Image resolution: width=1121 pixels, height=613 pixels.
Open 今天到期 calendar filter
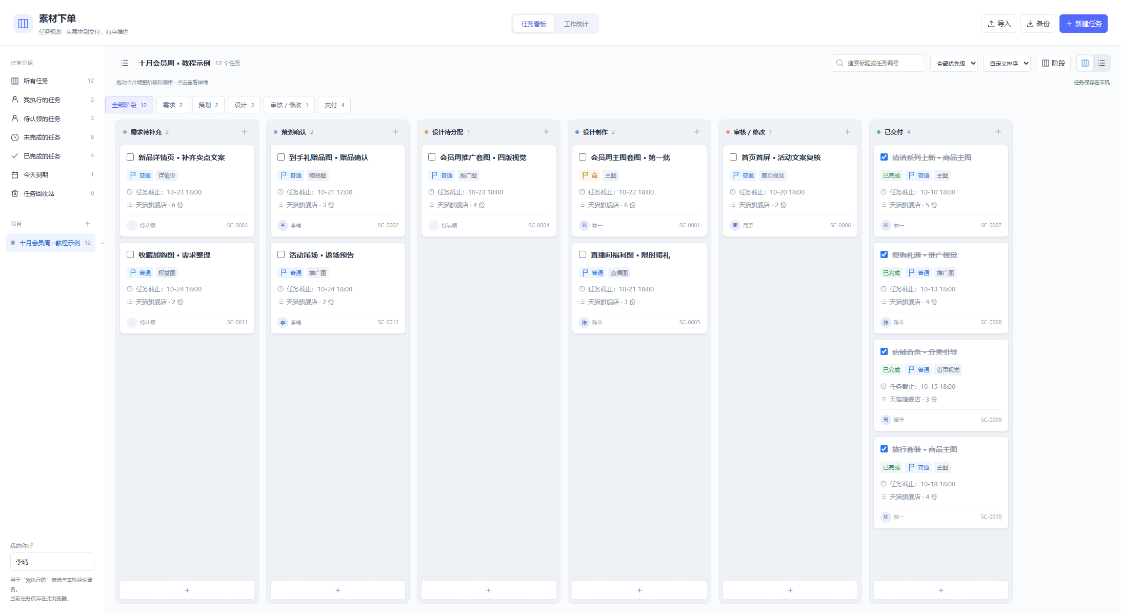point(52,175)
